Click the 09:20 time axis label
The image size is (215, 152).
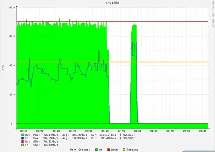[x=203, y=131]
